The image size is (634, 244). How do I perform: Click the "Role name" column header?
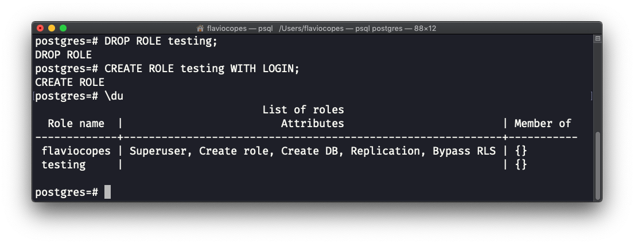click(x=76, y=124)
